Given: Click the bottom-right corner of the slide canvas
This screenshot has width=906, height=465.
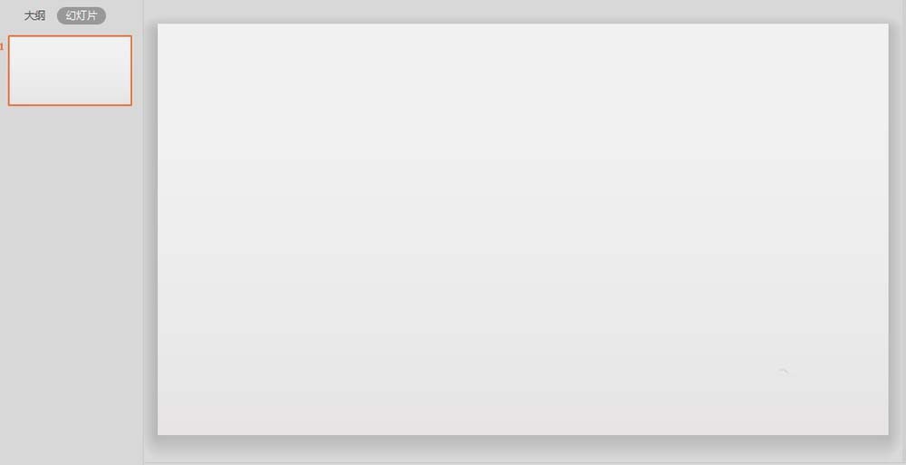Looking at the screenshot, I should coord(888,434).
